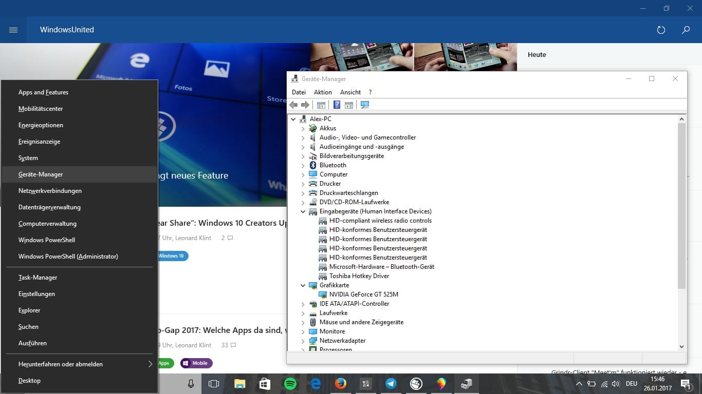Expand the Bluetooth device category
Screen dimensions: 702x394
tap(303, 165)
